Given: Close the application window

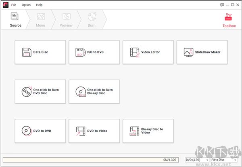Looking at the screenshot, I should [x=238, y=5].
